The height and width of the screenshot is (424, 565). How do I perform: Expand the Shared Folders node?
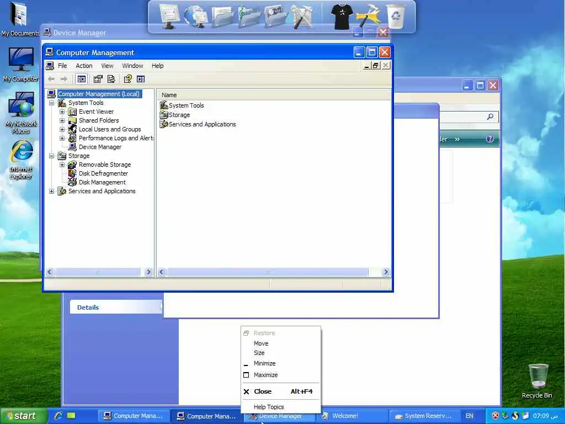[62, 121]
